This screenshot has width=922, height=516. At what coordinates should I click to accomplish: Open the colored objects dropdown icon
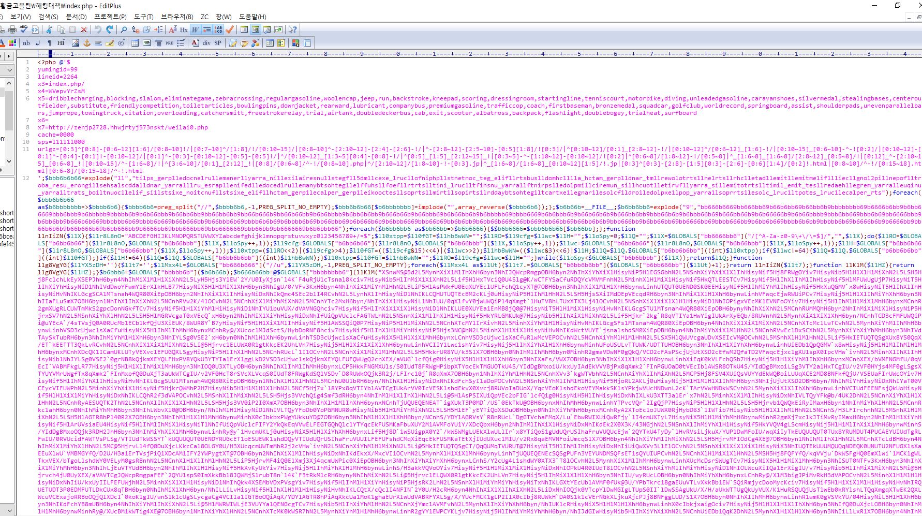pyautogui.click(x=255, y=43)
